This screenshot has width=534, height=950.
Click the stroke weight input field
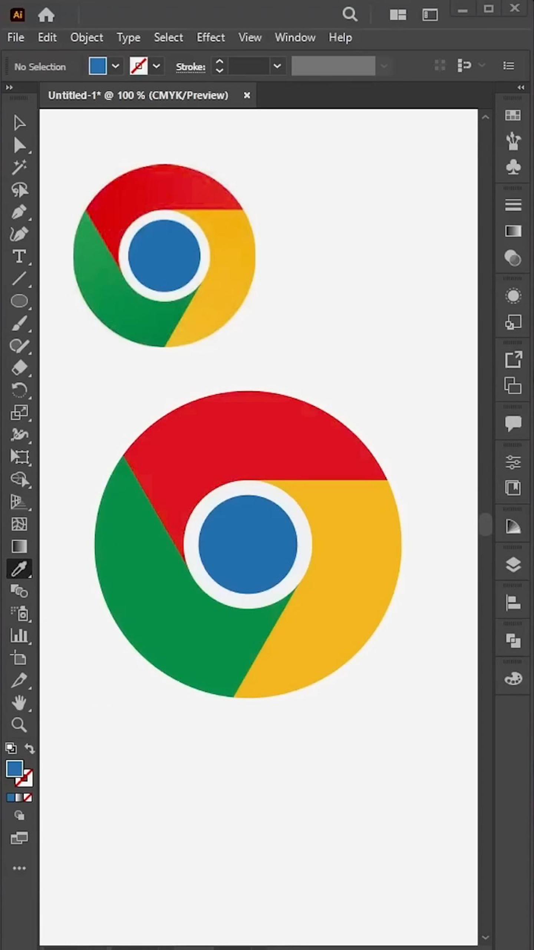click(x=249, y=66)
